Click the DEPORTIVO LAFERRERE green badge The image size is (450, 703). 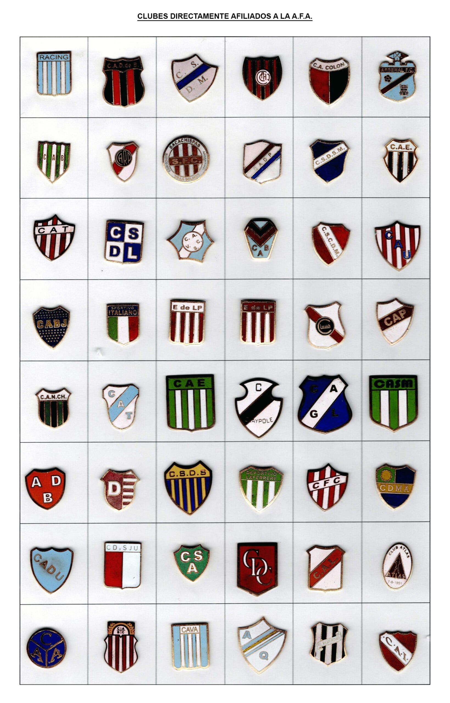[x=261, y=489]
